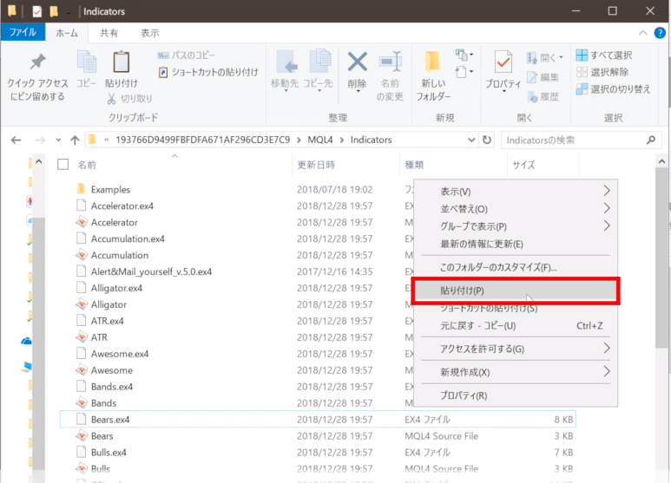Click the refresh icon beside the address bar
The height and width of the screenshot is (483, 671).
[x=486, y=140]
